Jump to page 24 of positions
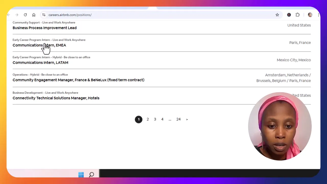This screenshot has width=327, height=184. coord(179,119)
